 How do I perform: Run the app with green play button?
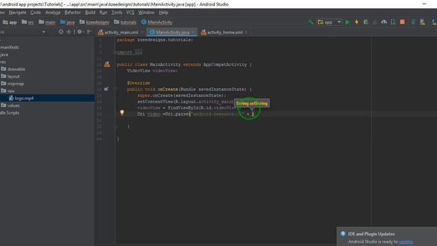[x=348, y=22]
